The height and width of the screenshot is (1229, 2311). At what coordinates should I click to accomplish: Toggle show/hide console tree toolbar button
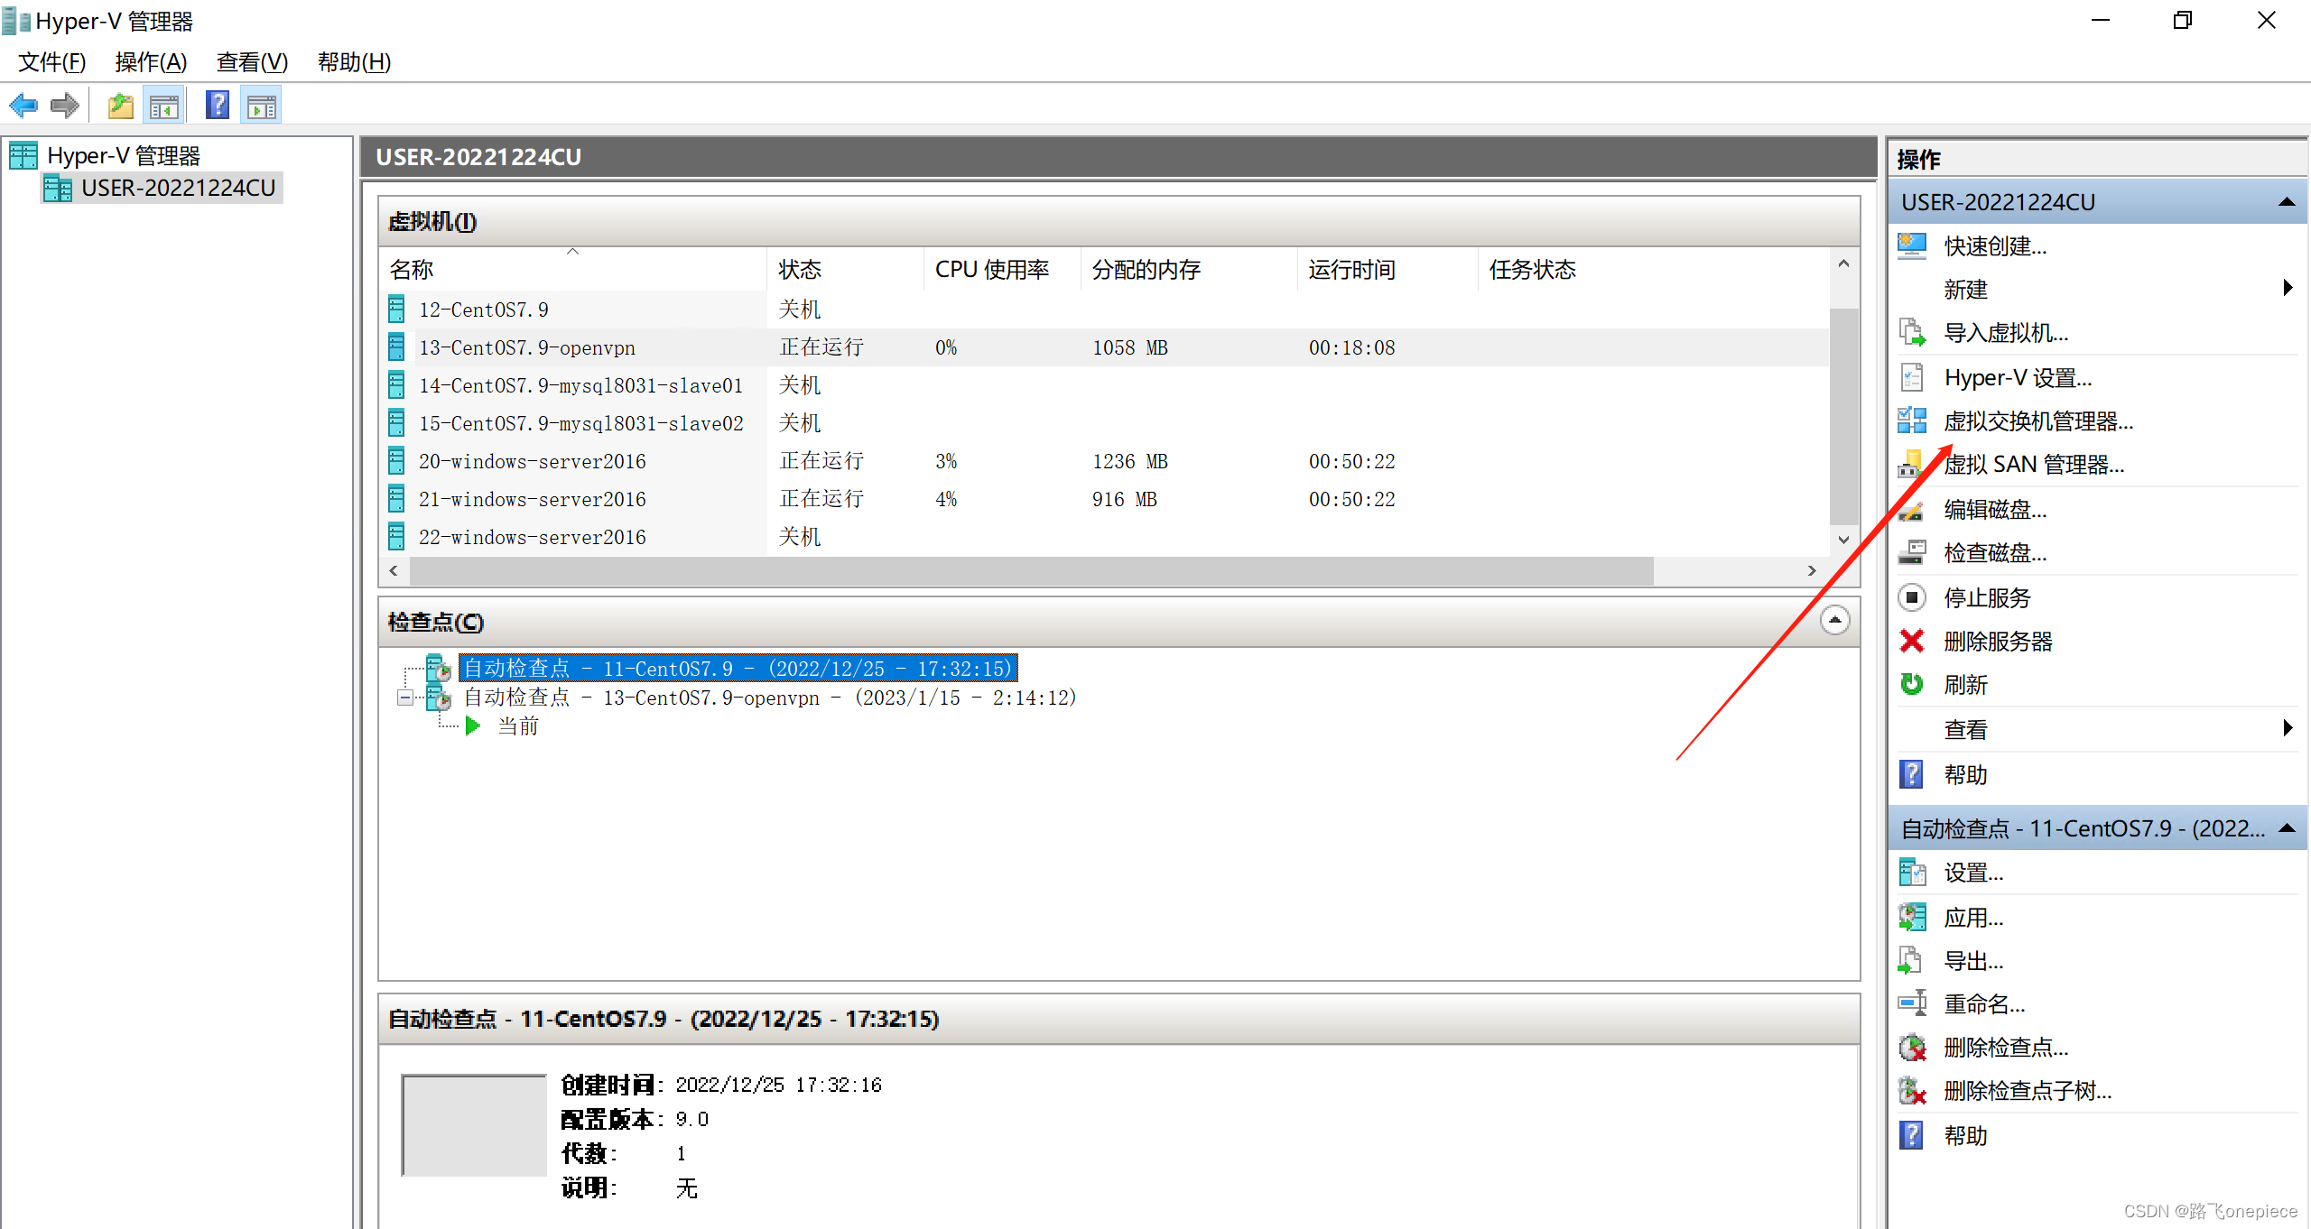click(x=164, y=106)
